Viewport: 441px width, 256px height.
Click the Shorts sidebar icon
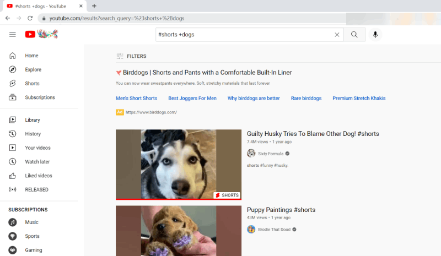12,84
